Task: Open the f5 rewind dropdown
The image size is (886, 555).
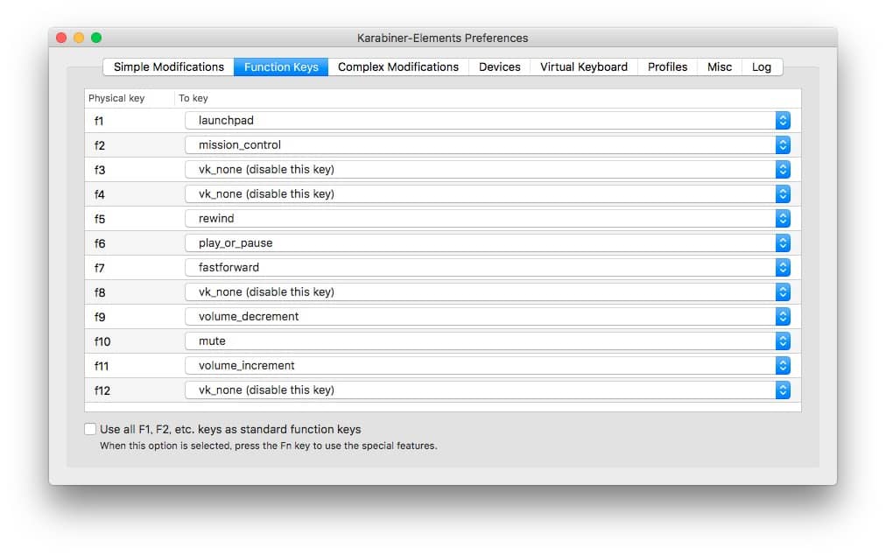Action: 487,219
